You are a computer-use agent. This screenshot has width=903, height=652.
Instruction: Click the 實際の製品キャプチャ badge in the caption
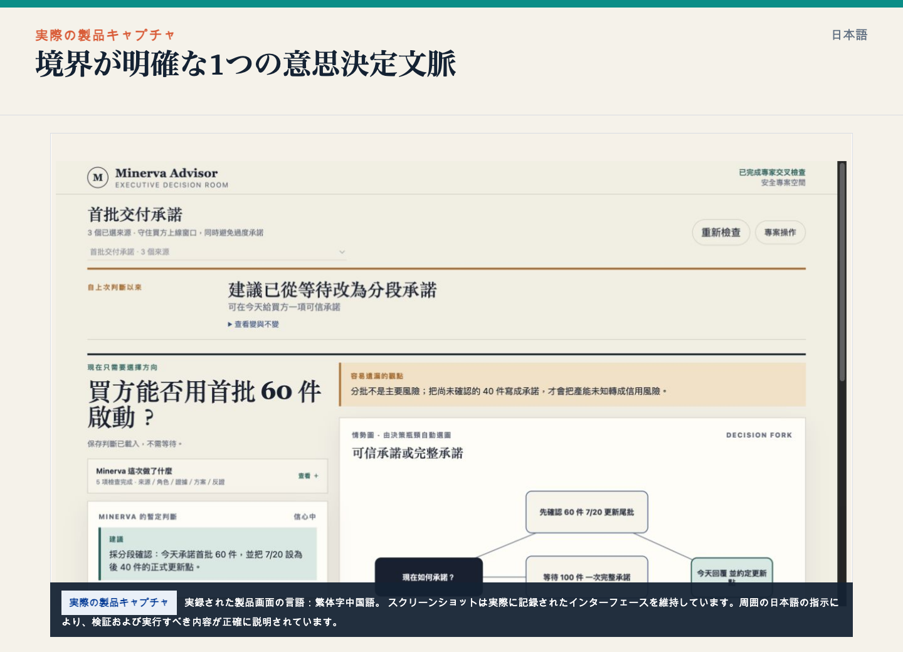click(x=119, y=602)
